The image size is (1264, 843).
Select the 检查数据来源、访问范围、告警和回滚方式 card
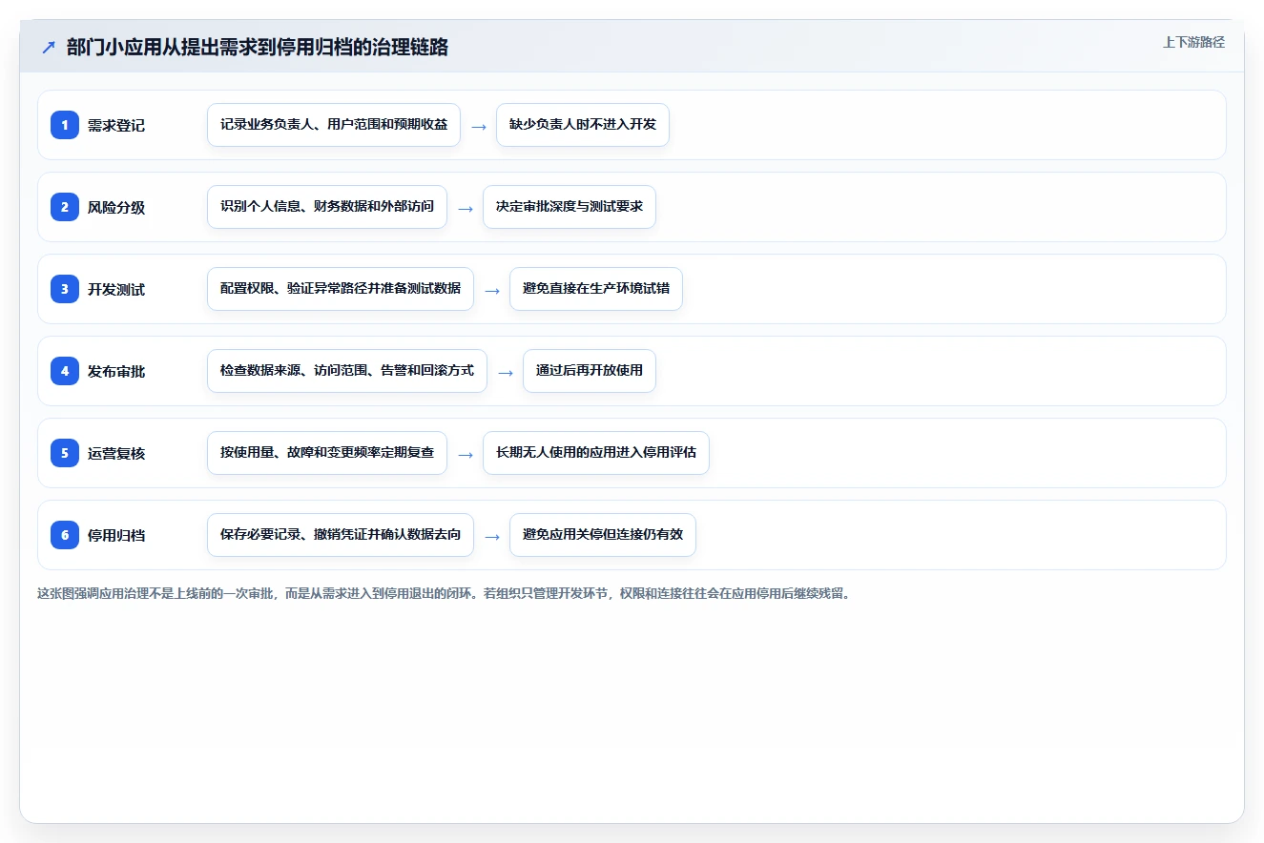tap(347, 371)
